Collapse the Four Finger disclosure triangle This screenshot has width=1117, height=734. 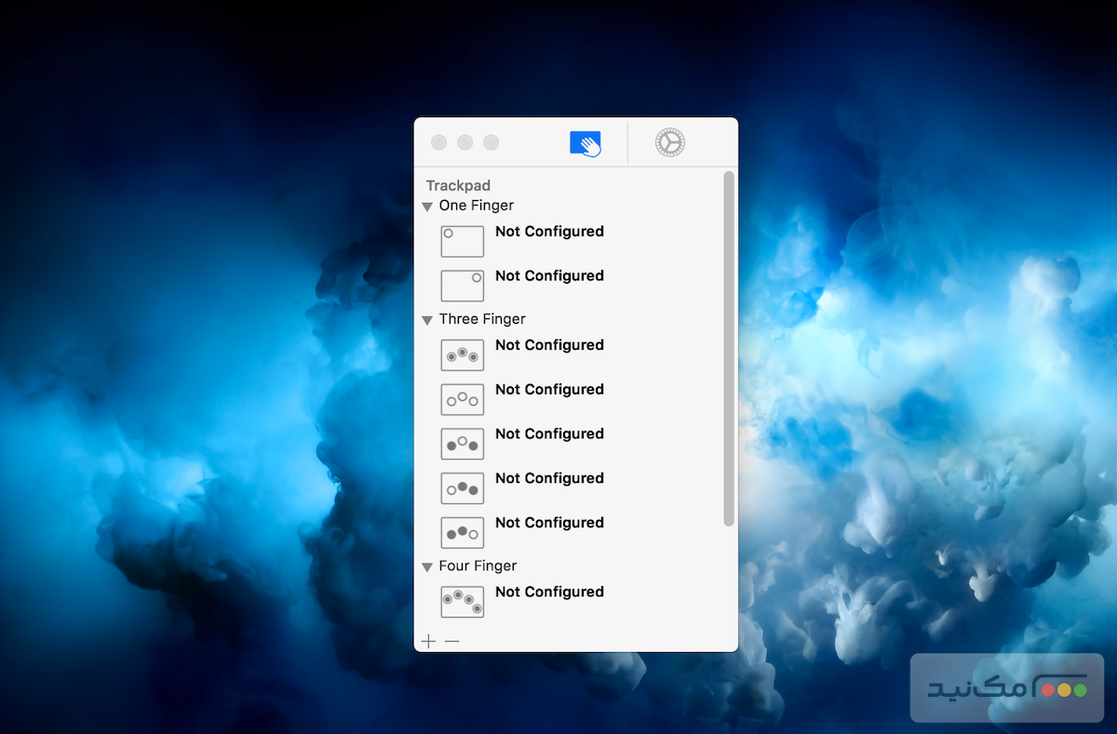point(427,567)
